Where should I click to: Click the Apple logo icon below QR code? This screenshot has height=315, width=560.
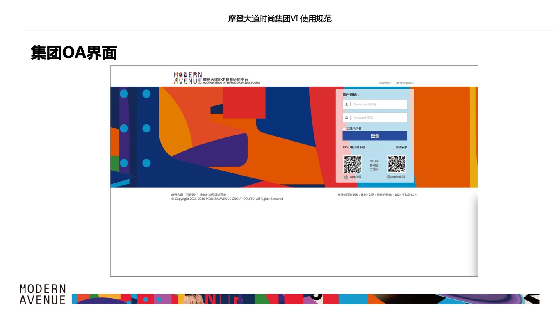coord(346,177)
